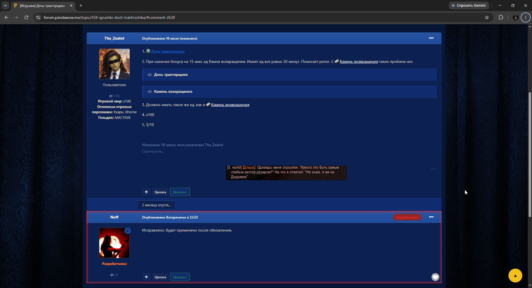Select the forum topic browser tab

(x=43, y=6)
